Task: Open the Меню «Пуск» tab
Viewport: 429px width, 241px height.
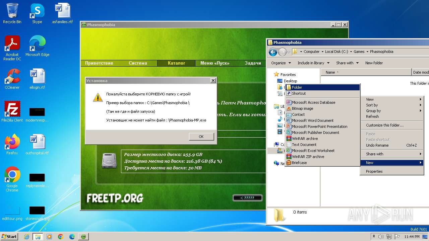Action: tap(215, 63)
